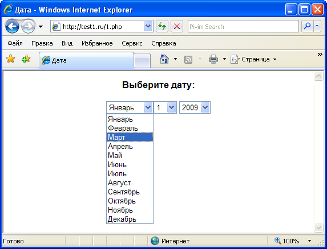Expand the year dropdown showing 2009
This screenshot has width=327, height=249.
click(195, 107)
